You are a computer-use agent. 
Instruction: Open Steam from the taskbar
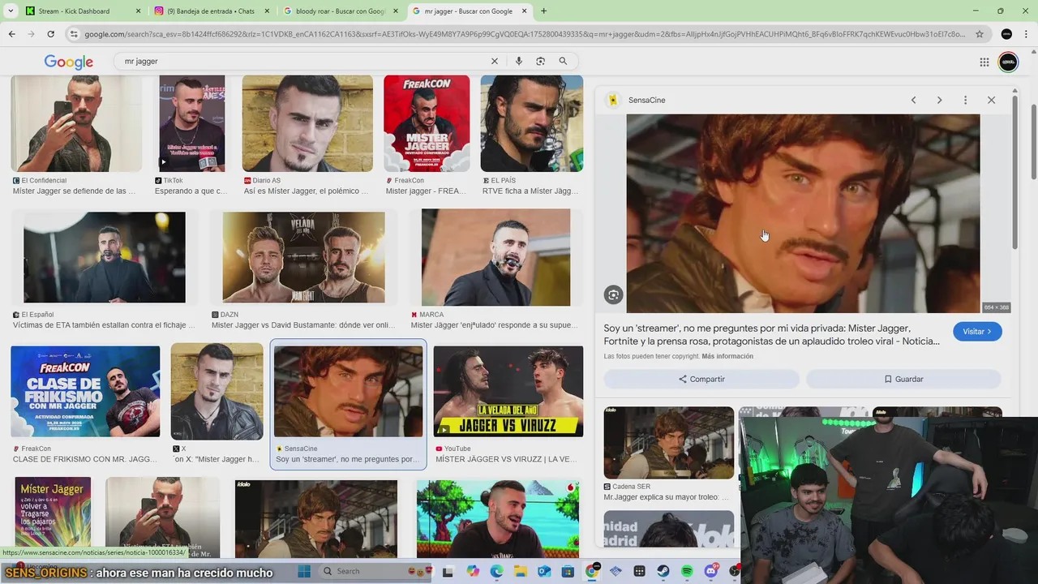664,572
